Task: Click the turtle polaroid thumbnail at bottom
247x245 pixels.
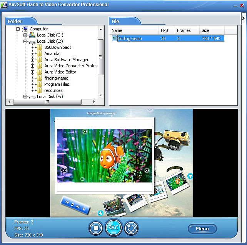Action: (115, 207)
